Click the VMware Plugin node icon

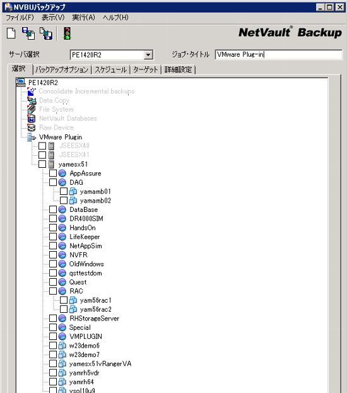coord(32,137)
